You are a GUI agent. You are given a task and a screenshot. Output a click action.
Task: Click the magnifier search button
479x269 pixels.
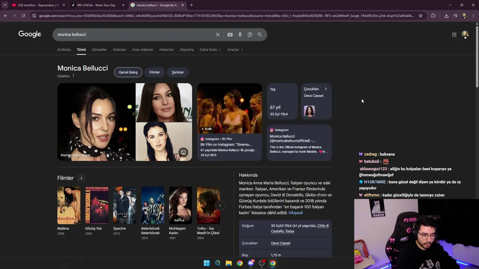260,34
